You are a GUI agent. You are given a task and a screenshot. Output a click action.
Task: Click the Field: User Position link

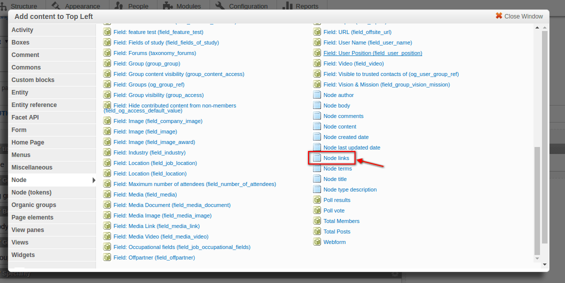pos(373,53)
